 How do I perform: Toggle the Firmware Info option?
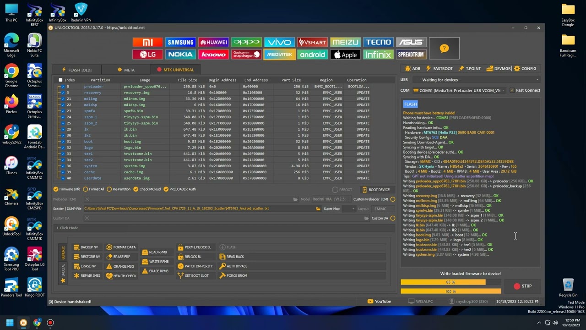(67, 189)
